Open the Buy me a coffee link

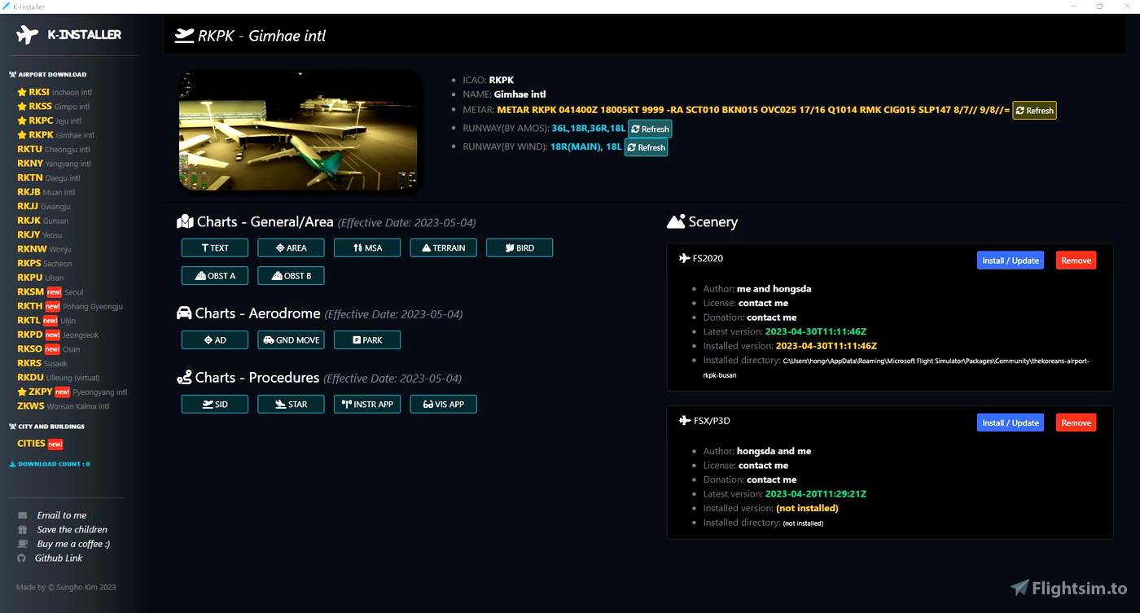[x=73, y=544]
